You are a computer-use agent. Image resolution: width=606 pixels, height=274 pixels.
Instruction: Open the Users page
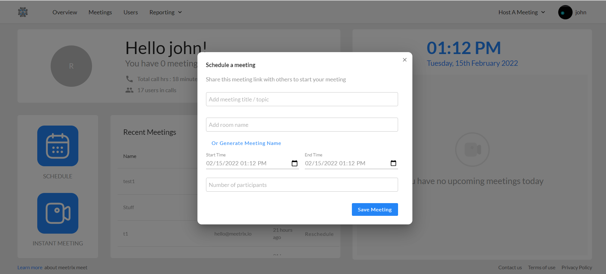[131, 12]
